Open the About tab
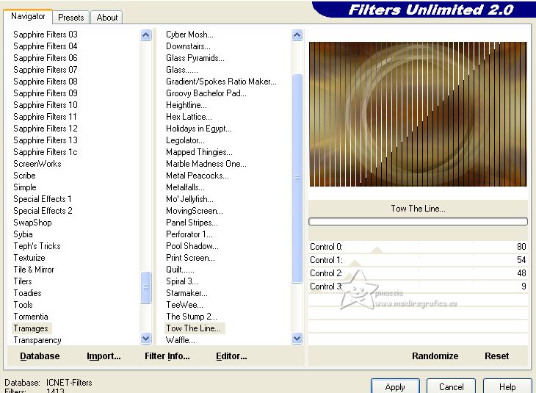The image size is (536, 393). pyautogui.click(x=106, y=18)
